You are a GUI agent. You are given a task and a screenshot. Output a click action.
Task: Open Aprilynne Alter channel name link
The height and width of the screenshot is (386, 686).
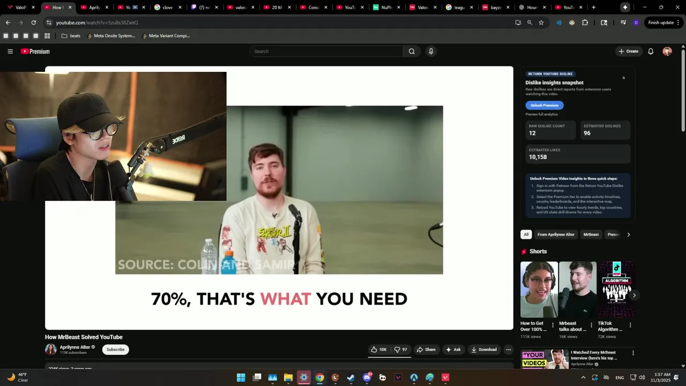(x=75, y=347)
